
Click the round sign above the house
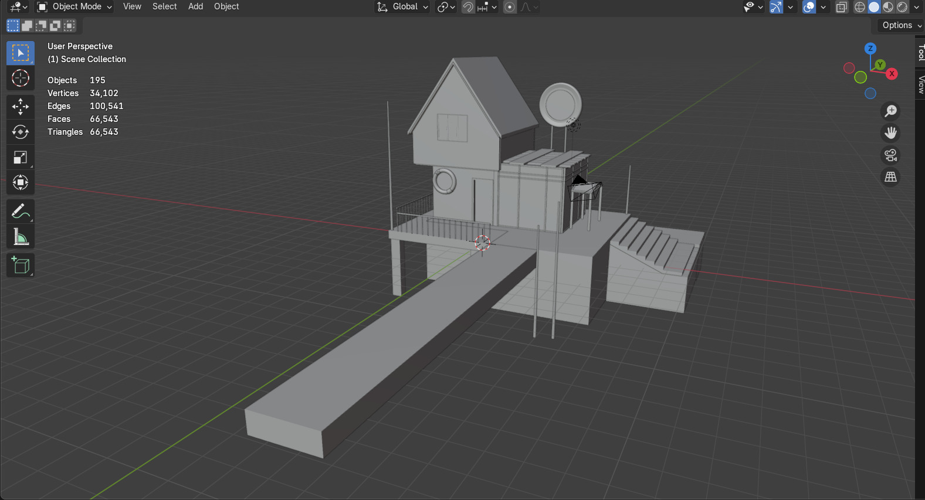tap(560, 105)
